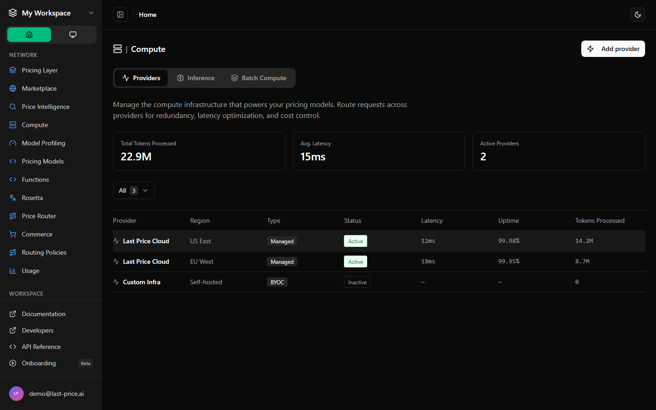Click the Price Intelligence search icon
The width and height of the screenshot is (656, 410).
[x=13, y=107]
